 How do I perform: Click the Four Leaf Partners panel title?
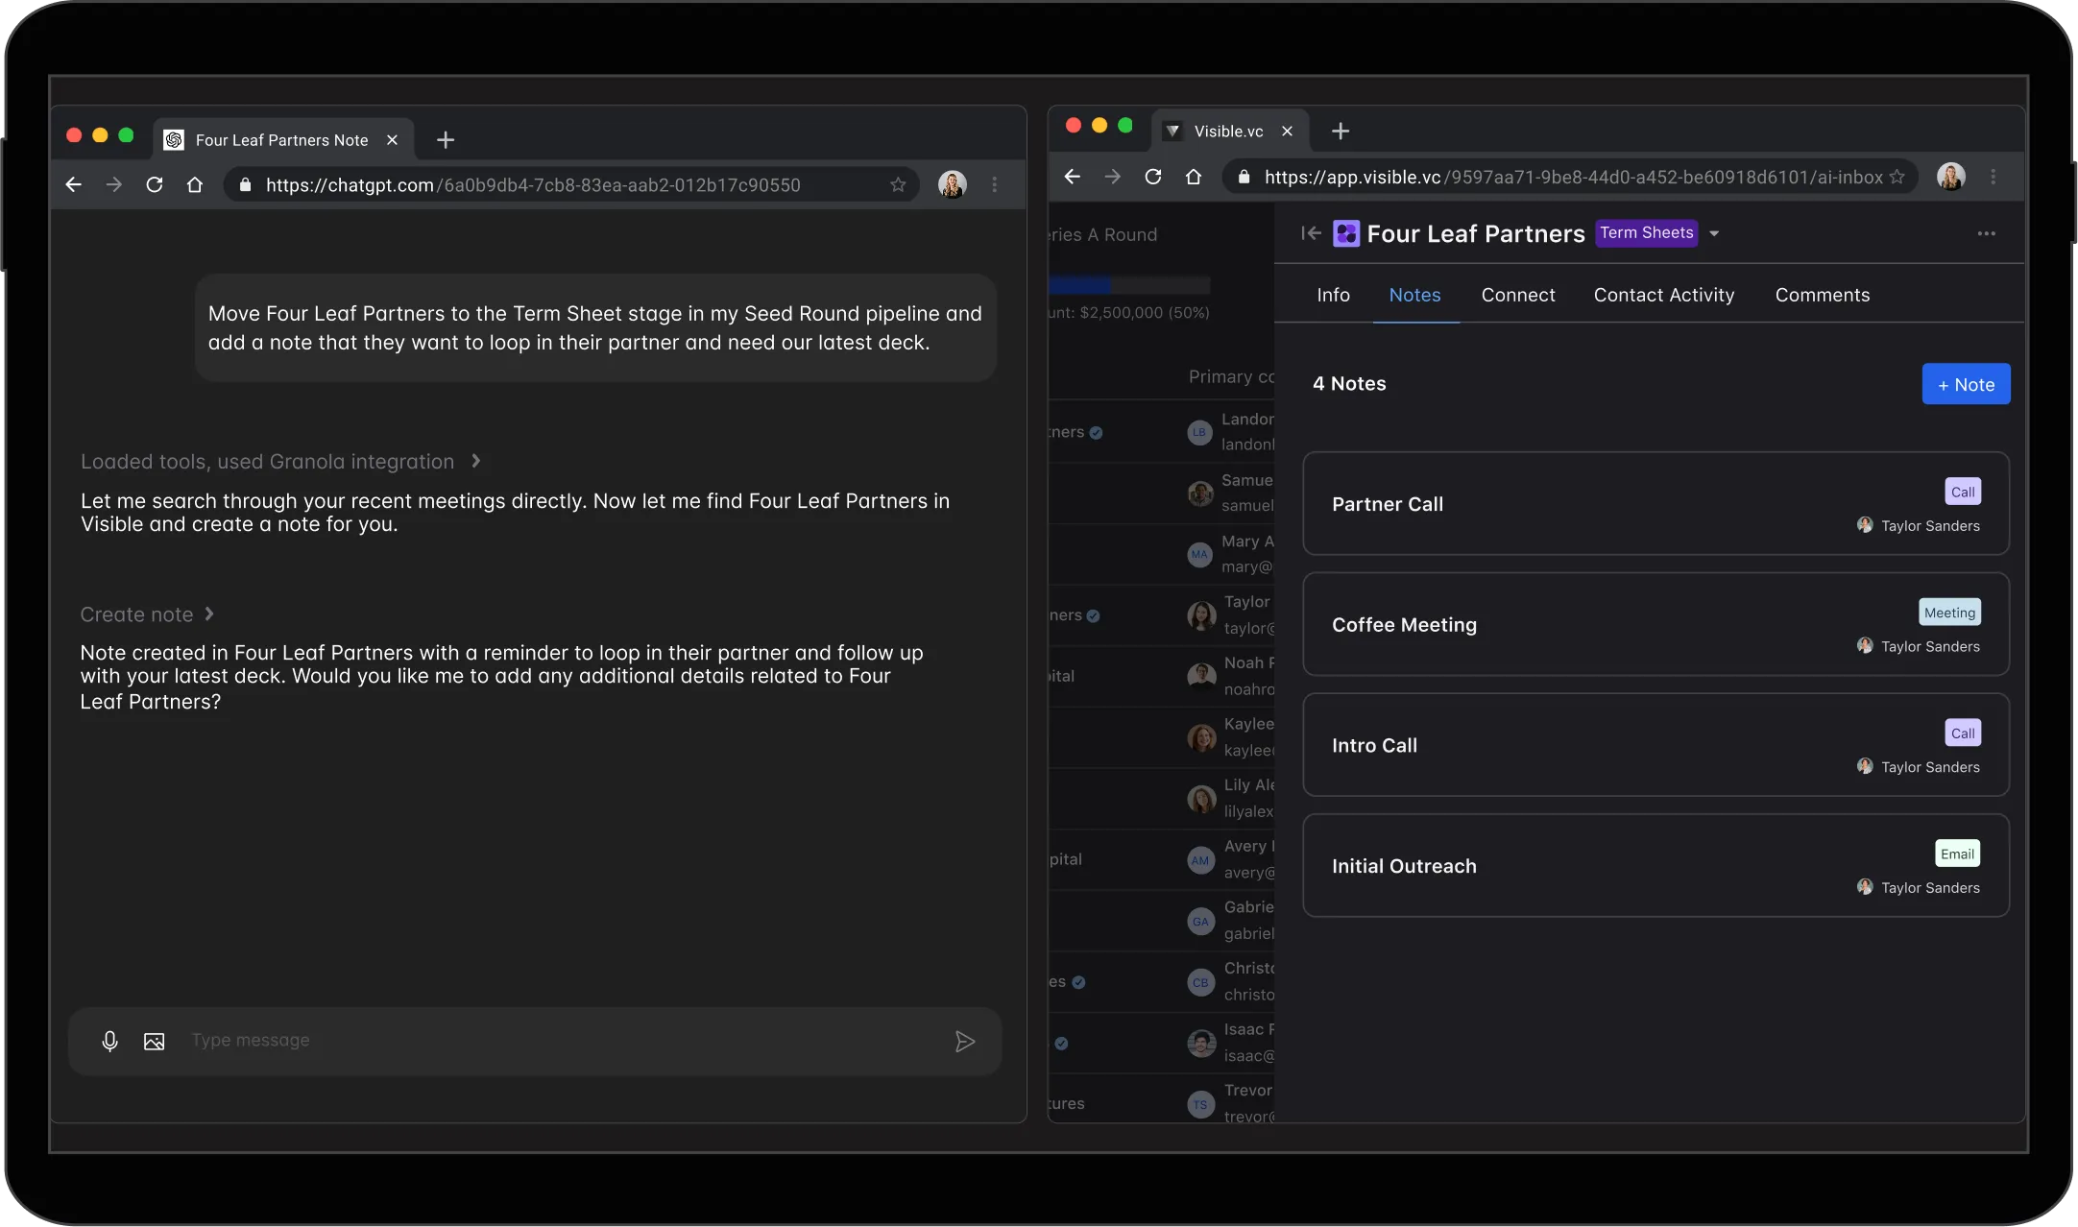(x=1475, y=233)
